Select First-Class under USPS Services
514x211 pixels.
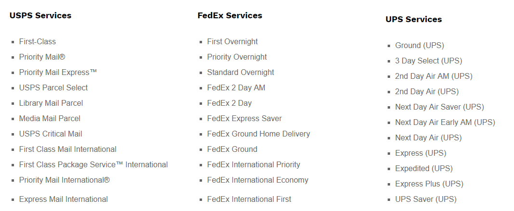pyautogui.click(x=38, y=42)
